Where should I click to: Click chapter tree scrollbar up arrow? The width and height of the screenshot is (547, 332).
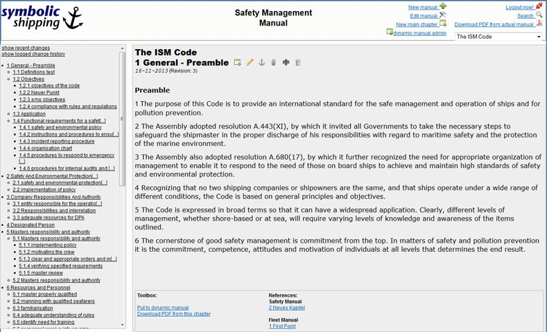point(123,48)
